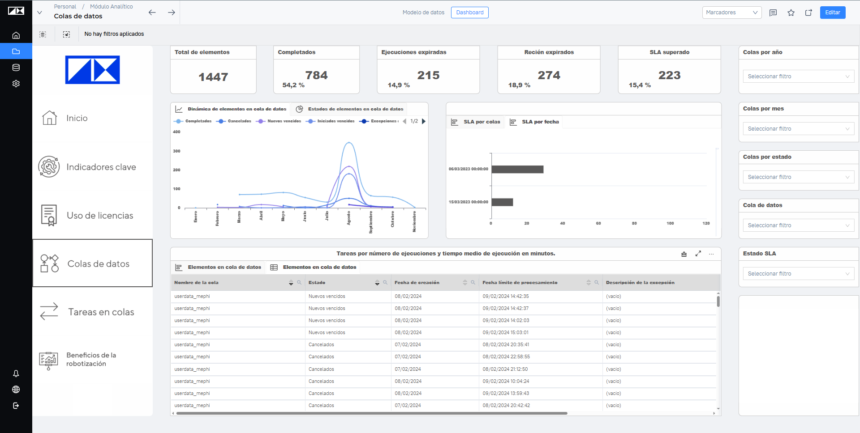Open the home icon in left rail
This screenshot has width=860, height=433.
pos(16,35)
